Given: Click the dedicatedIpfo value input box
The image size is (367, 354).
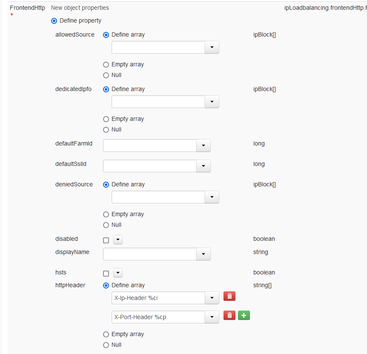Looking at the screenshot, I should (158, 101).
